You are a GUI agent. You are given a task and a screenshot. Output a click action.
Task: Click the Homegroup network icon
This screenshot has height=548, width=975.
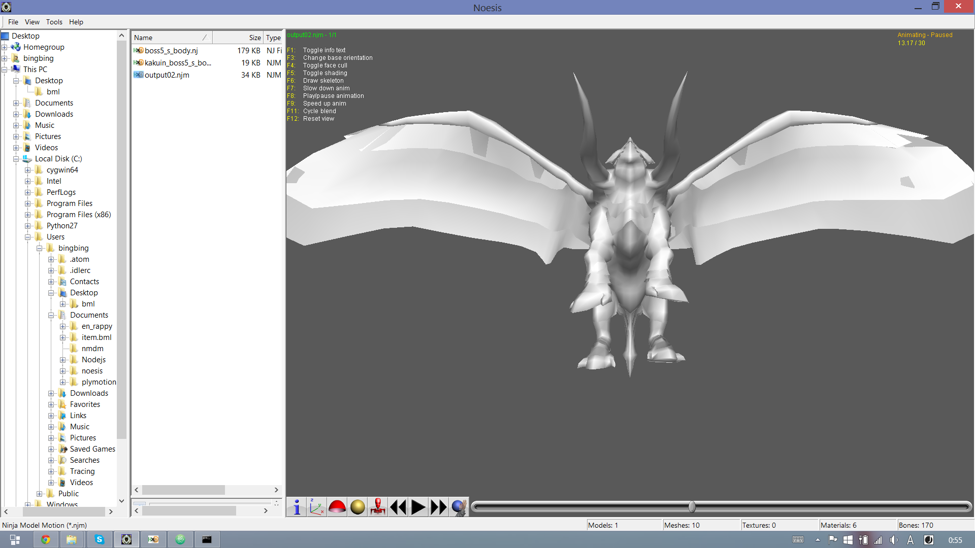point(16,47)
